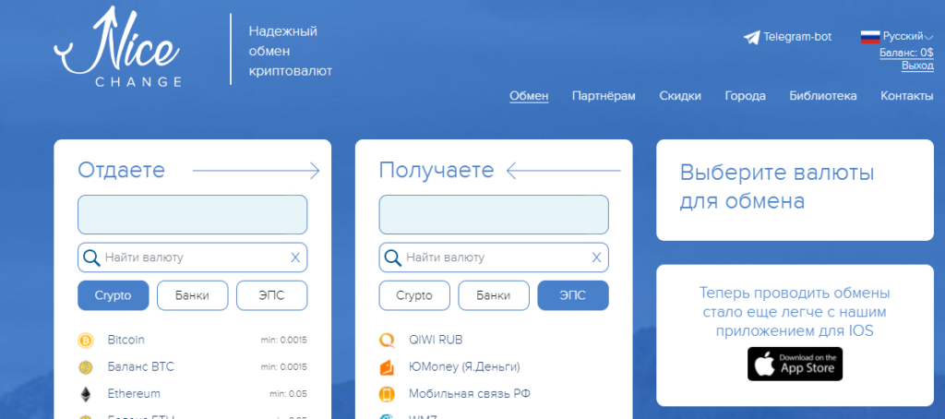Click the Баланс: 0$ link
Screen dimensions: 945x419
[x=905, y=53]
